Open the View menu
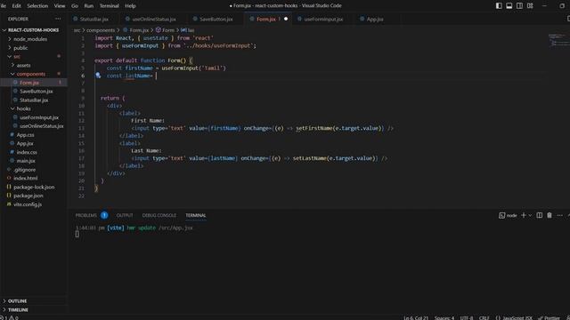This screenshot has width=570, height=320. pos(60,6)
